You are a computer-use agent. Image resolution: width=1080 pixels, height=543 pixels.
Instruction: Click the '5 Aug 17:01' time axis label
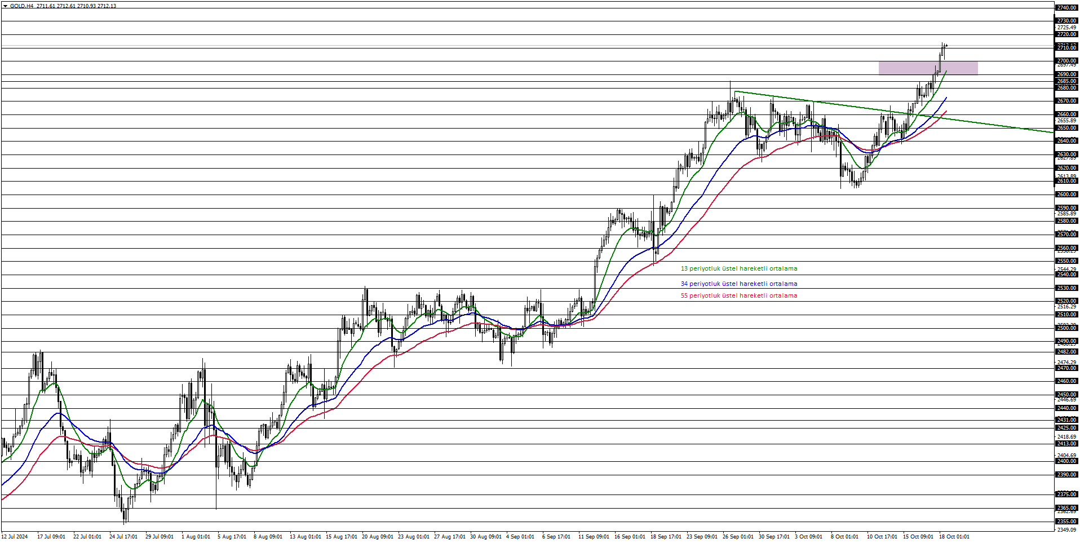point(232,537)
